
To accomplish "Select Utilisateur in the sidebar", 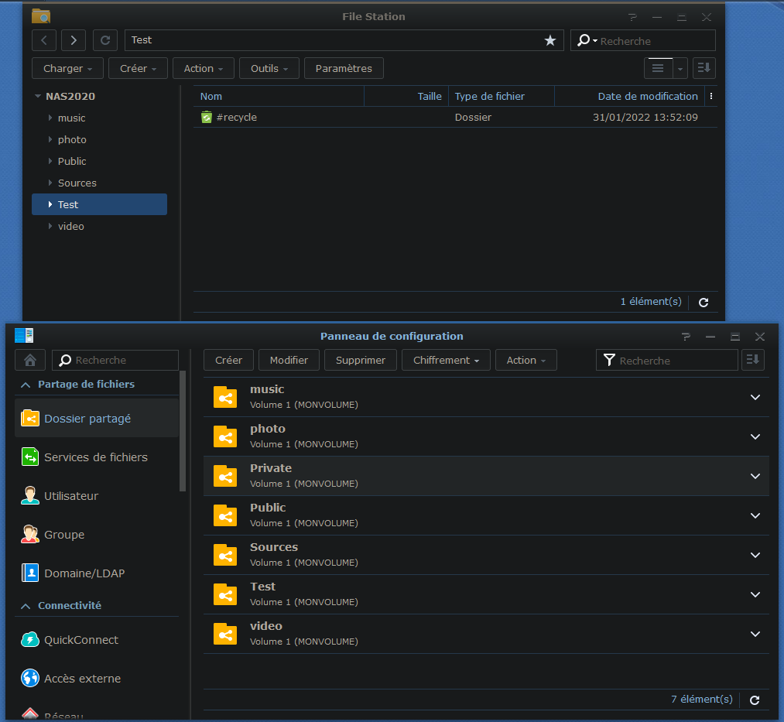I will 71,496.
